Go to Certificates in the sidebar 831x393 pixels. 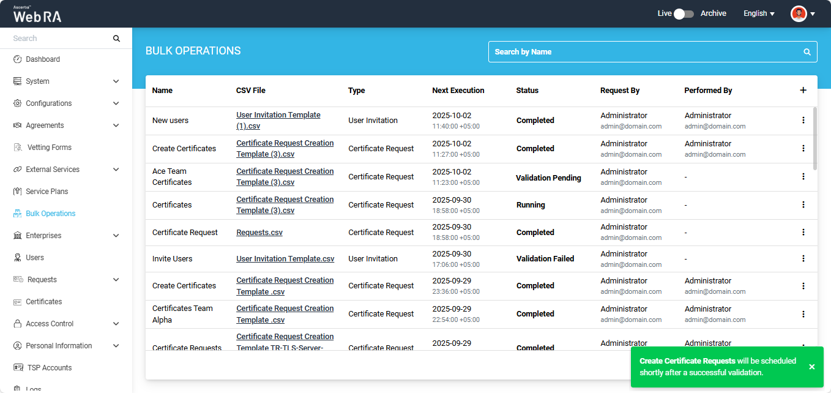43,302
